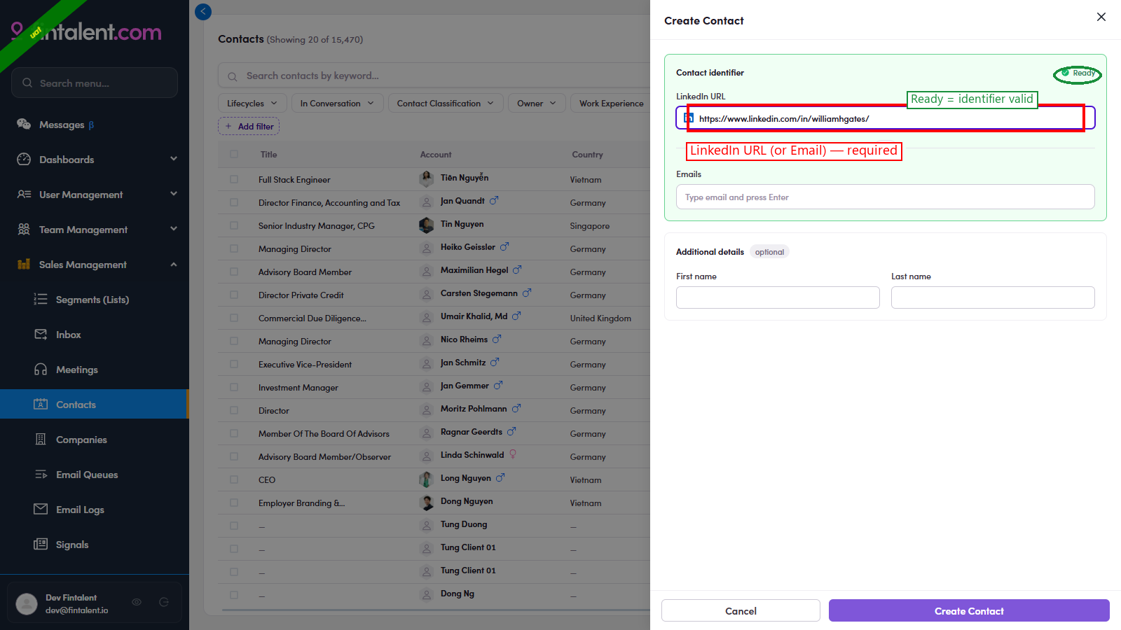The width and height of the screenshot is (1121, 630).
Task: Check the Advisory Board Member row checkbox
Action: [x=234, y=272]
